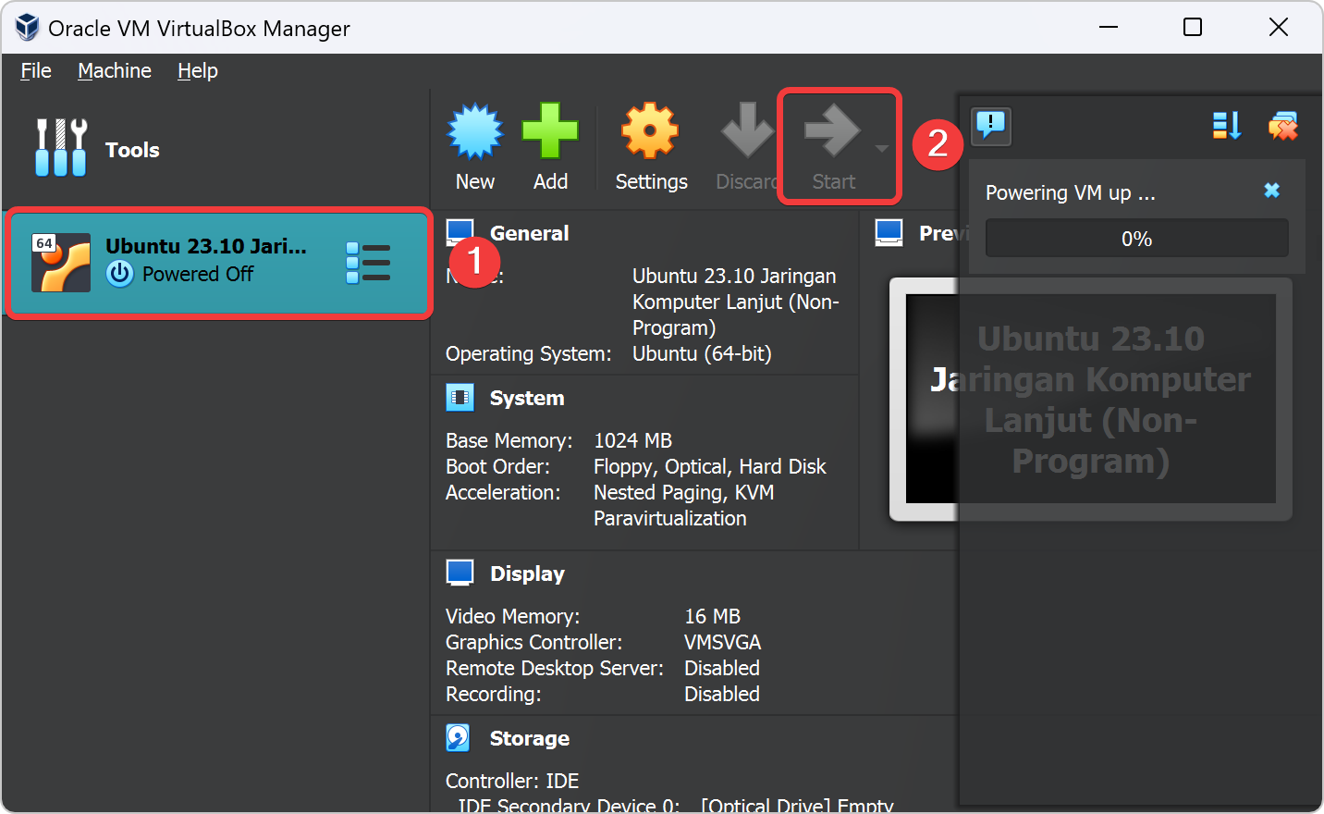Toggle notification sort order icon
This screenshot has width=1324, height=814.
pyautogui.click(x=1227, y=125)
